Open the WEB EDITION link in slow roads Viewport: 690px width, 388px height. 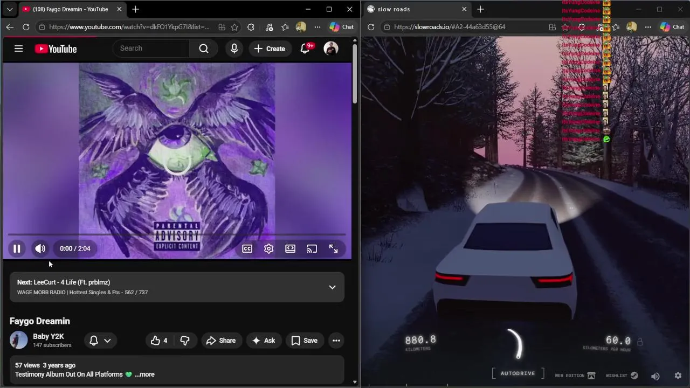click(575, 376)
